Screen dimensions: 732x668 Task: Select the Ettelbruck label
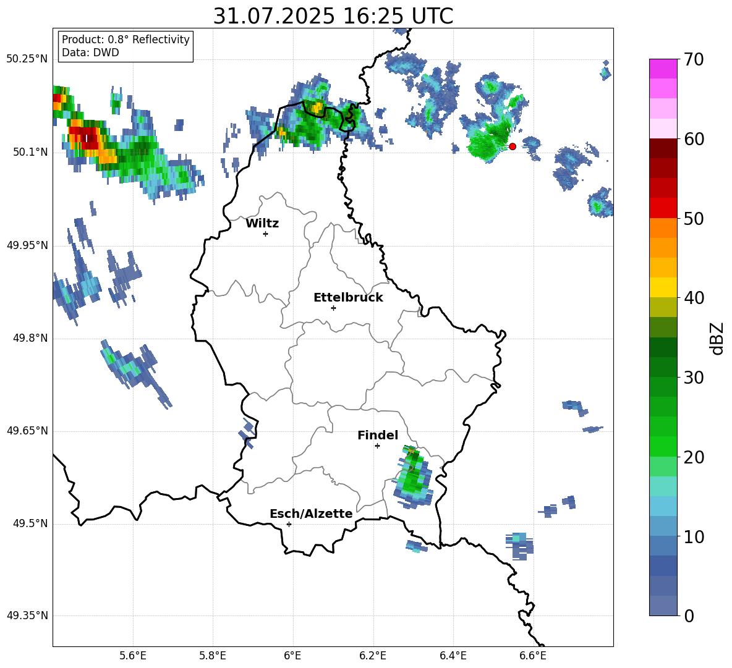pyautogui.click(x=348, y=298)
